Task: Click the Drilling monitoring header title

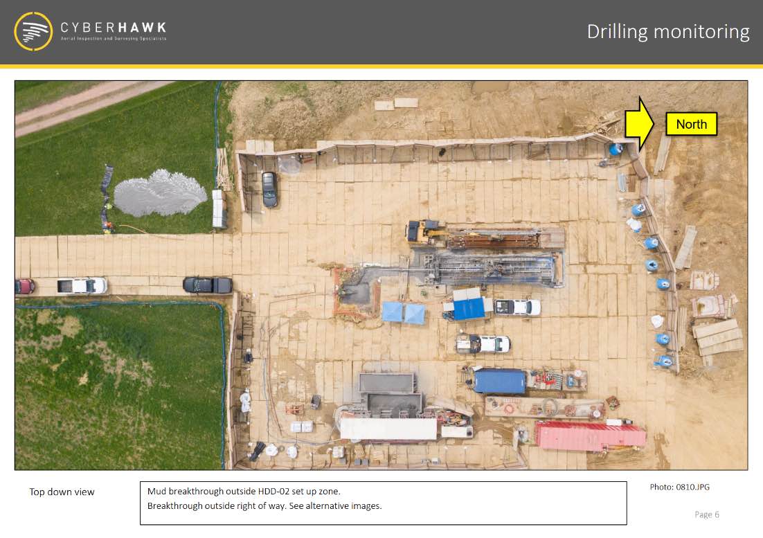Action: pyautogui.click(x=667, y=32)
